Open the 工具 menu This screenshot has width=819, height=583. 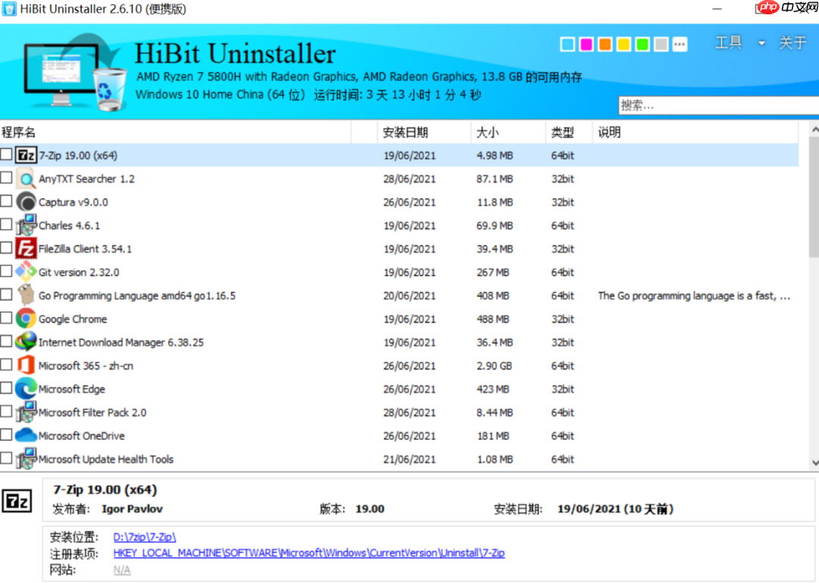coord(729,43)
